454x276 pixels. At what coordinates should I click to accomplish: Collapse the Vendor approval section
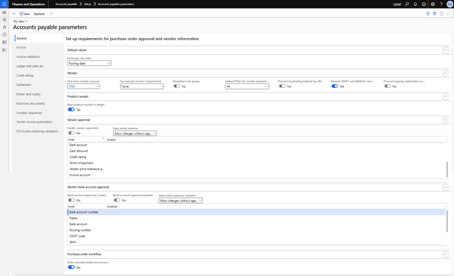(x=445, y=120)
